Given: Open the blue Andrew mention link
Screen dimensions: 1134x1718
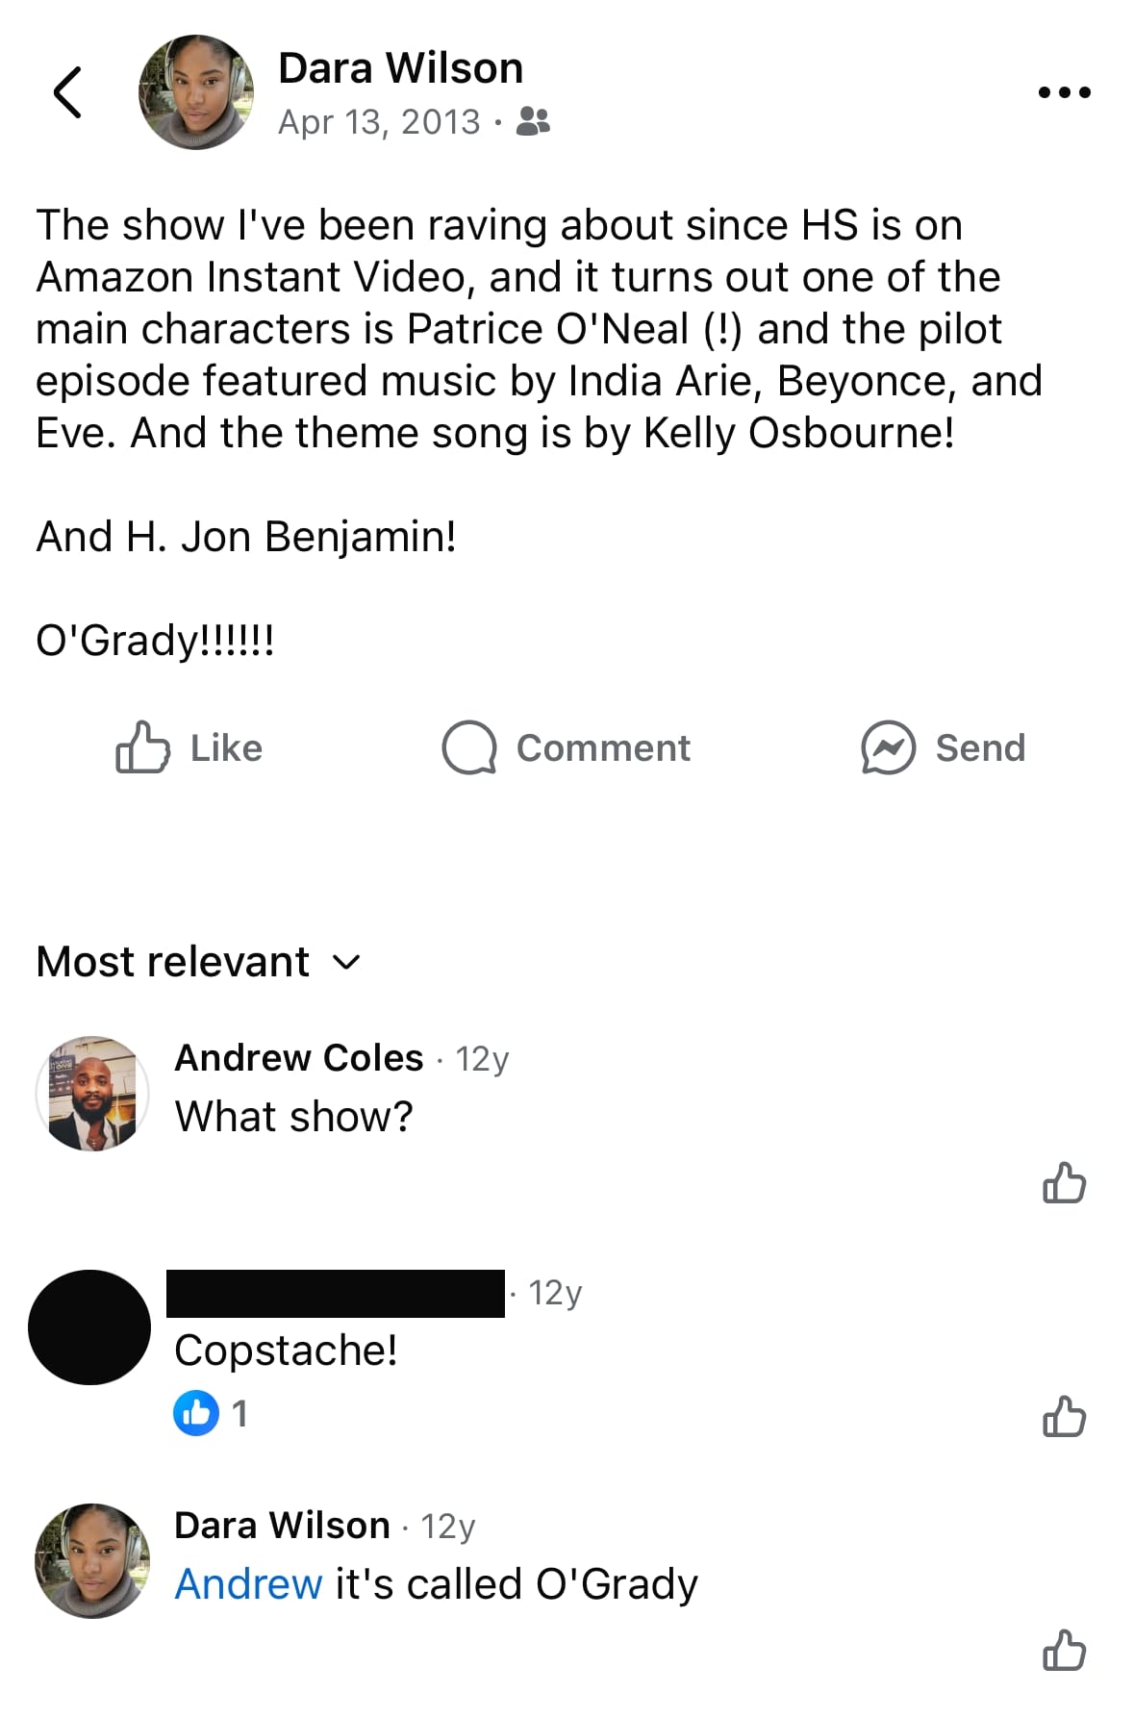Looking at the screenshot, I should (x=248, y=1584).
